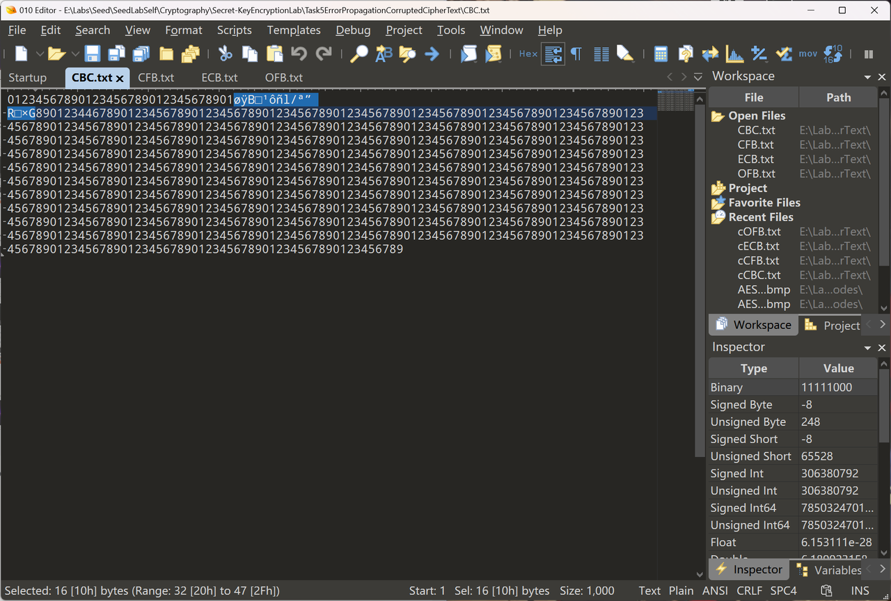Open Find with the magnifier icon
891x601 pixels.
click(358, 54)
